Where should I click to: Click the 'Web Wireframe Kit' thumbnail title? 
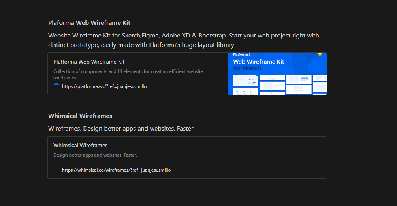pyautogui.click(x=258, y=62)
